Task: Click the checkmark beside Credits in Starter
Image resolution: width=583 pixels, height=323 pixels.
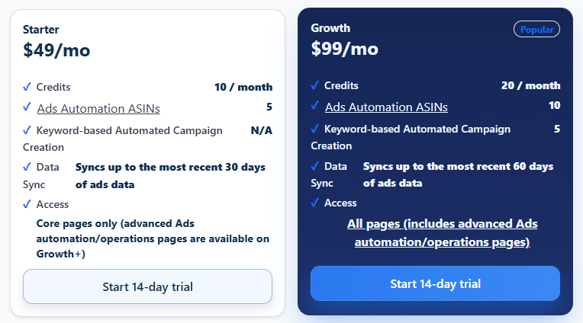Action: (27, 87)
